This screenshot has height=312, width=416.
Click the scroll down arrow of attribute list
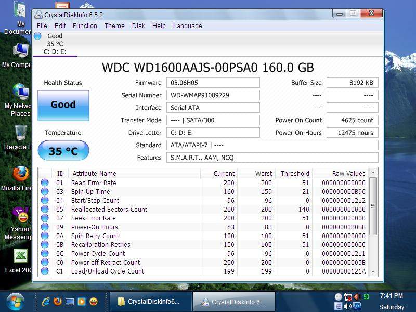[x=373, y=272]
